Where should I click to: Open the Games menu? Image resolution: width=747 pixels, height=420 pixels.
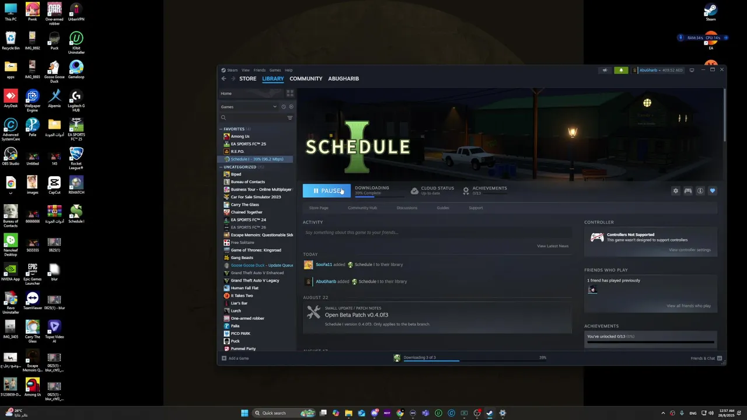tap(275, 70)
